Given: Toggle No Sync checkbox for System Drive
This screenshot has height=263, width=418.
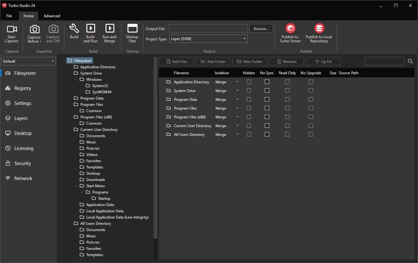Looking at the screenshot, I should click(x=267, y=91).
